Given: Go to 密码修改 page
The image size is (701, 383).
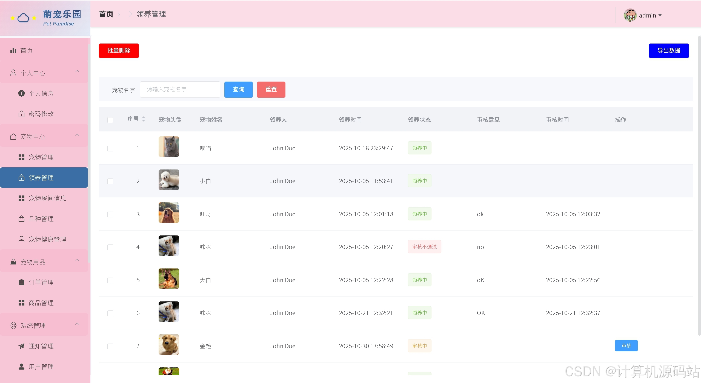Looking at the screenshot, I should pos(44,114).
